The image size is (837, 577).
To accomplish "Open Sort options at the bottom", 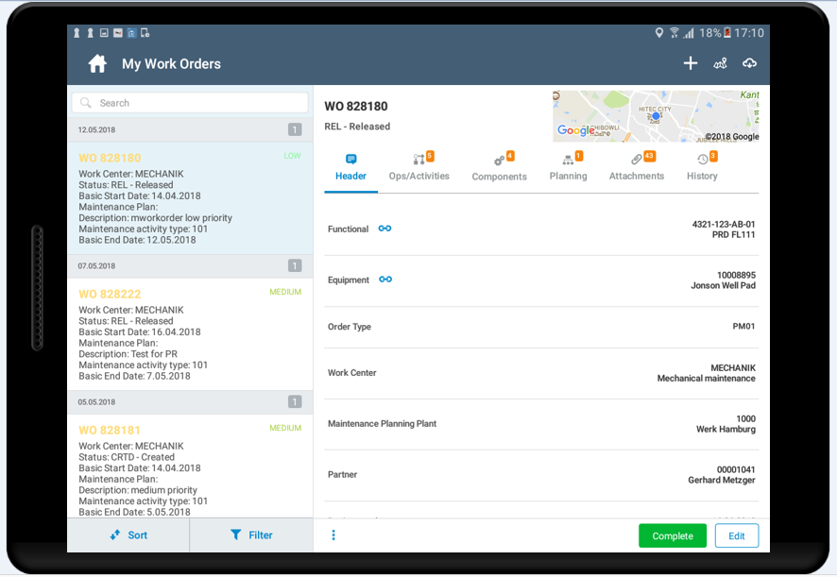I will [128, 535].
